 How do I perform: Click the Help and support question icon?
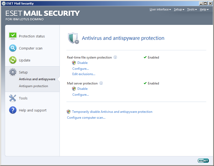click(x=13, y=110)
